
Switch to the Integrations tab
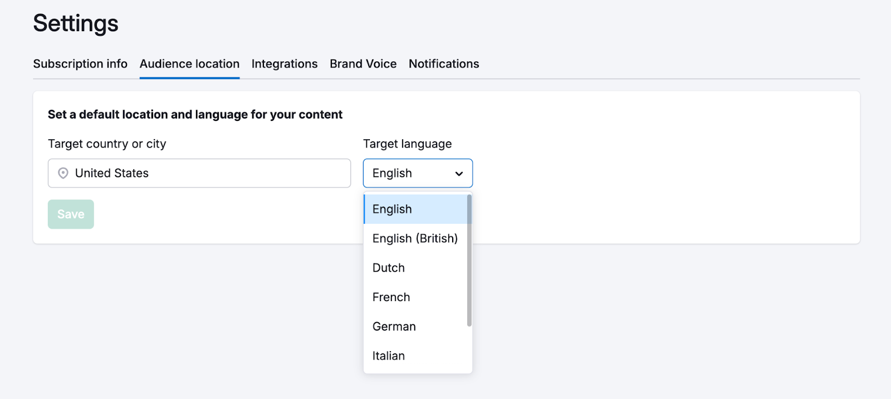pos(284,64)
